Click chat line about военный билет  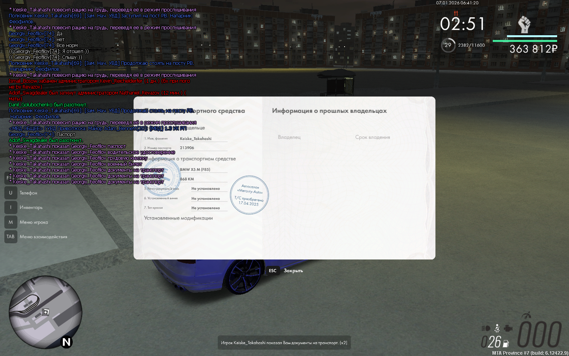(x=75, y=164)
